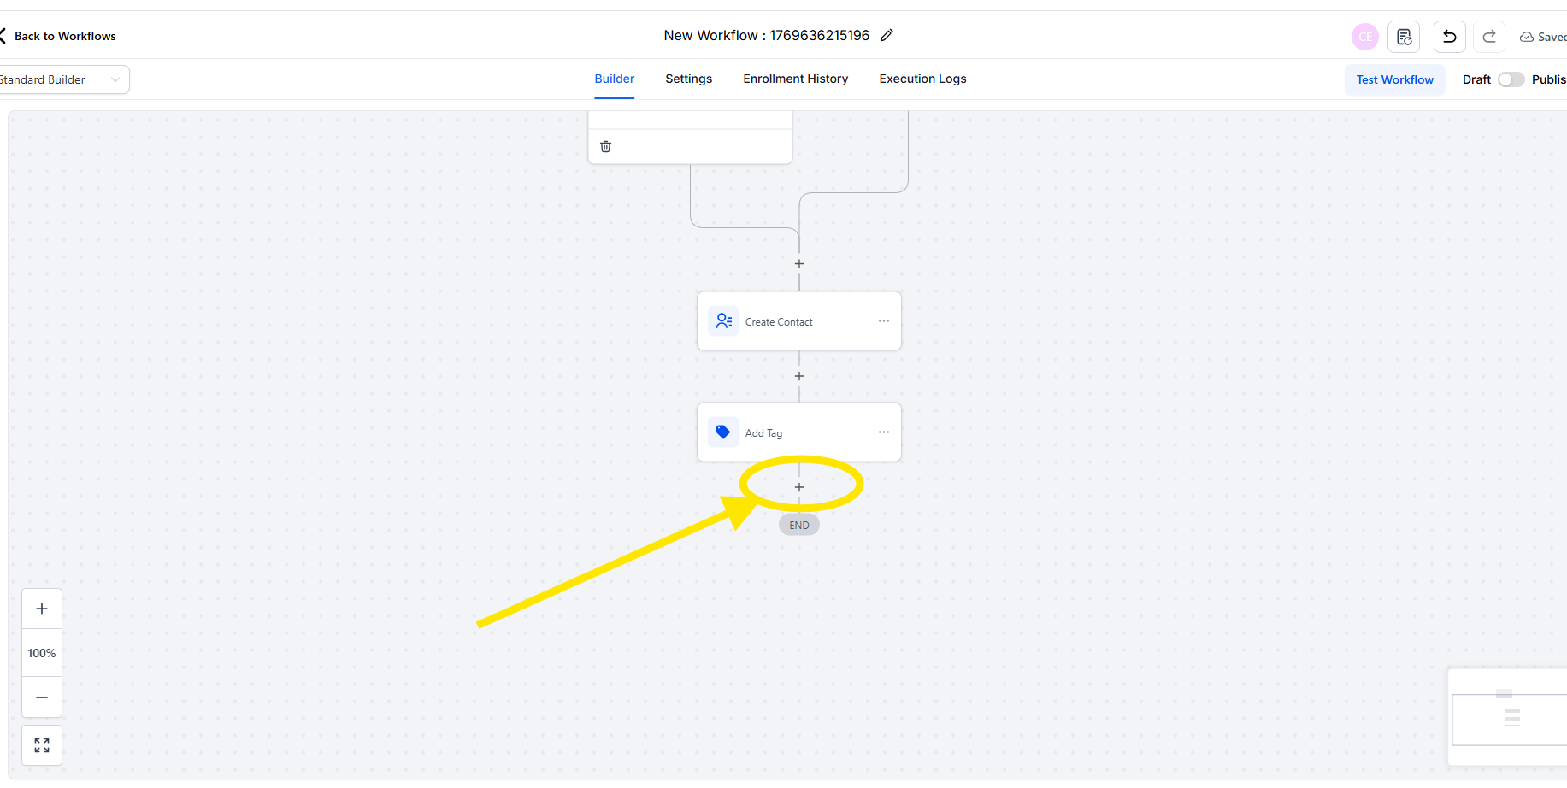Toggle the Draft/Publish switch
This screenshot has height=788, width=1567.
pos(1511,79)
